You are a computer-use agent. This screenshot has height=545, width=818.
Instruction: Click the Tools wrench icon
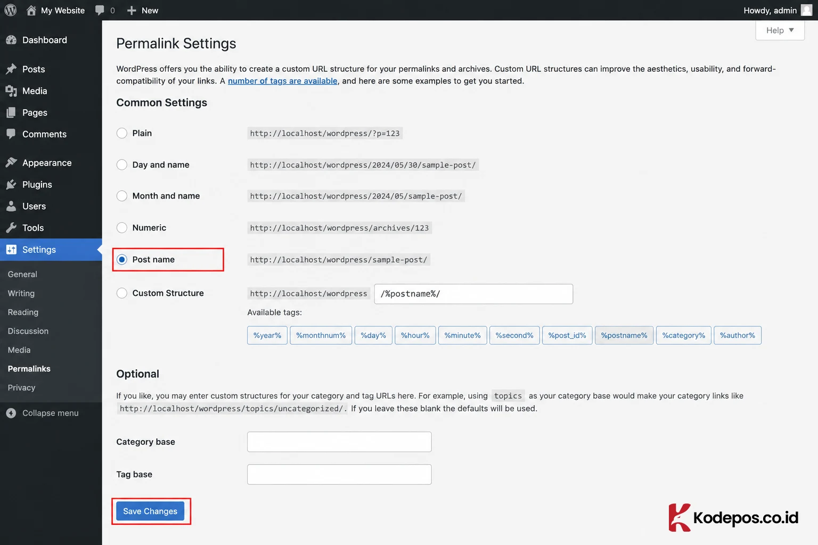pos(11,228)
